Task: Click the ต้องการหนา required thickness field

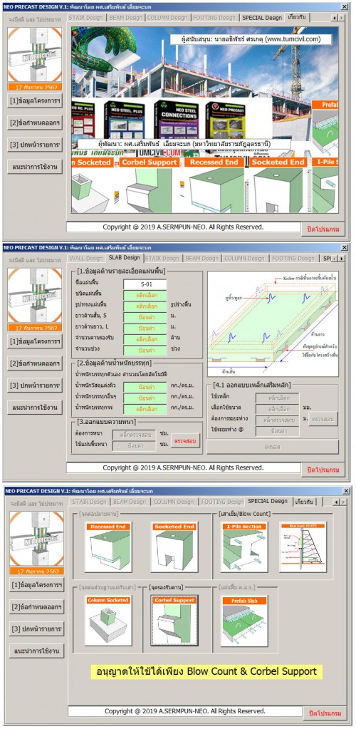Action: [x=135, y=435]
